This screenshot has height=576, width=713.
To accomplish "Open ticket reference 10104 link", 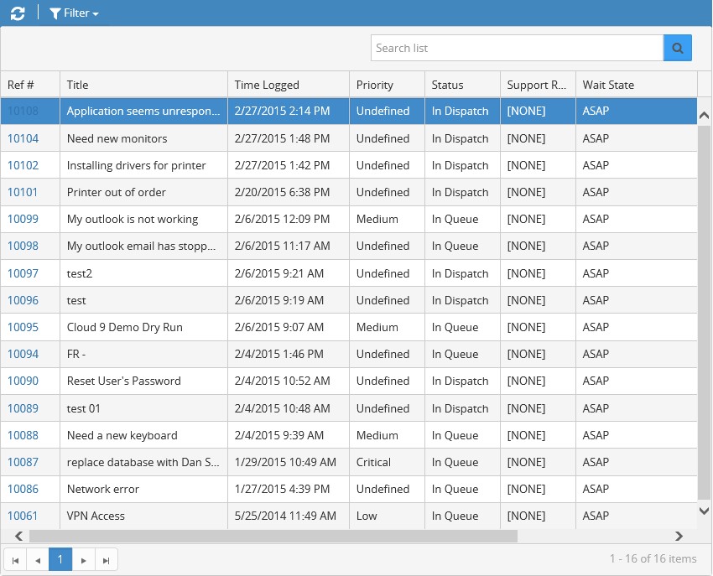I will [23, 138].
